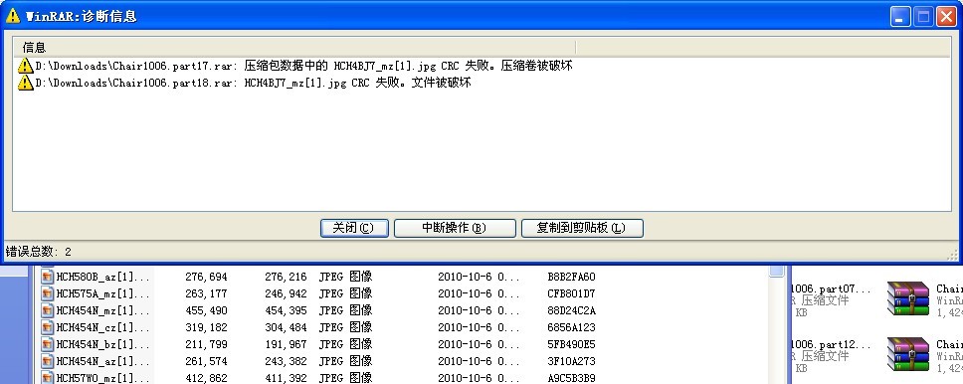Click the warning icon of the part17.rar error

pos(25,66)
